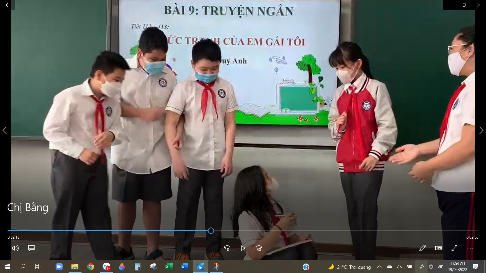This screenshot has width=486, height=273.
Task: Switch to mini view mode
Action: (x=438, y=248)
